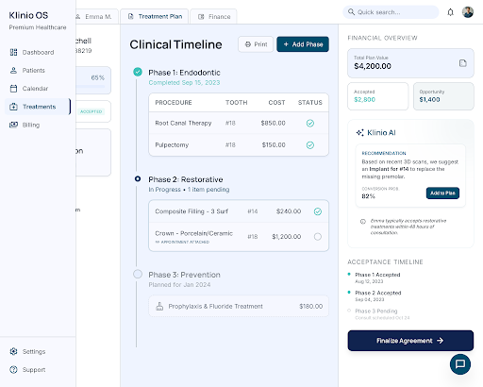
Task: Open the chat bubble button
Action: (x=460, y=364)
